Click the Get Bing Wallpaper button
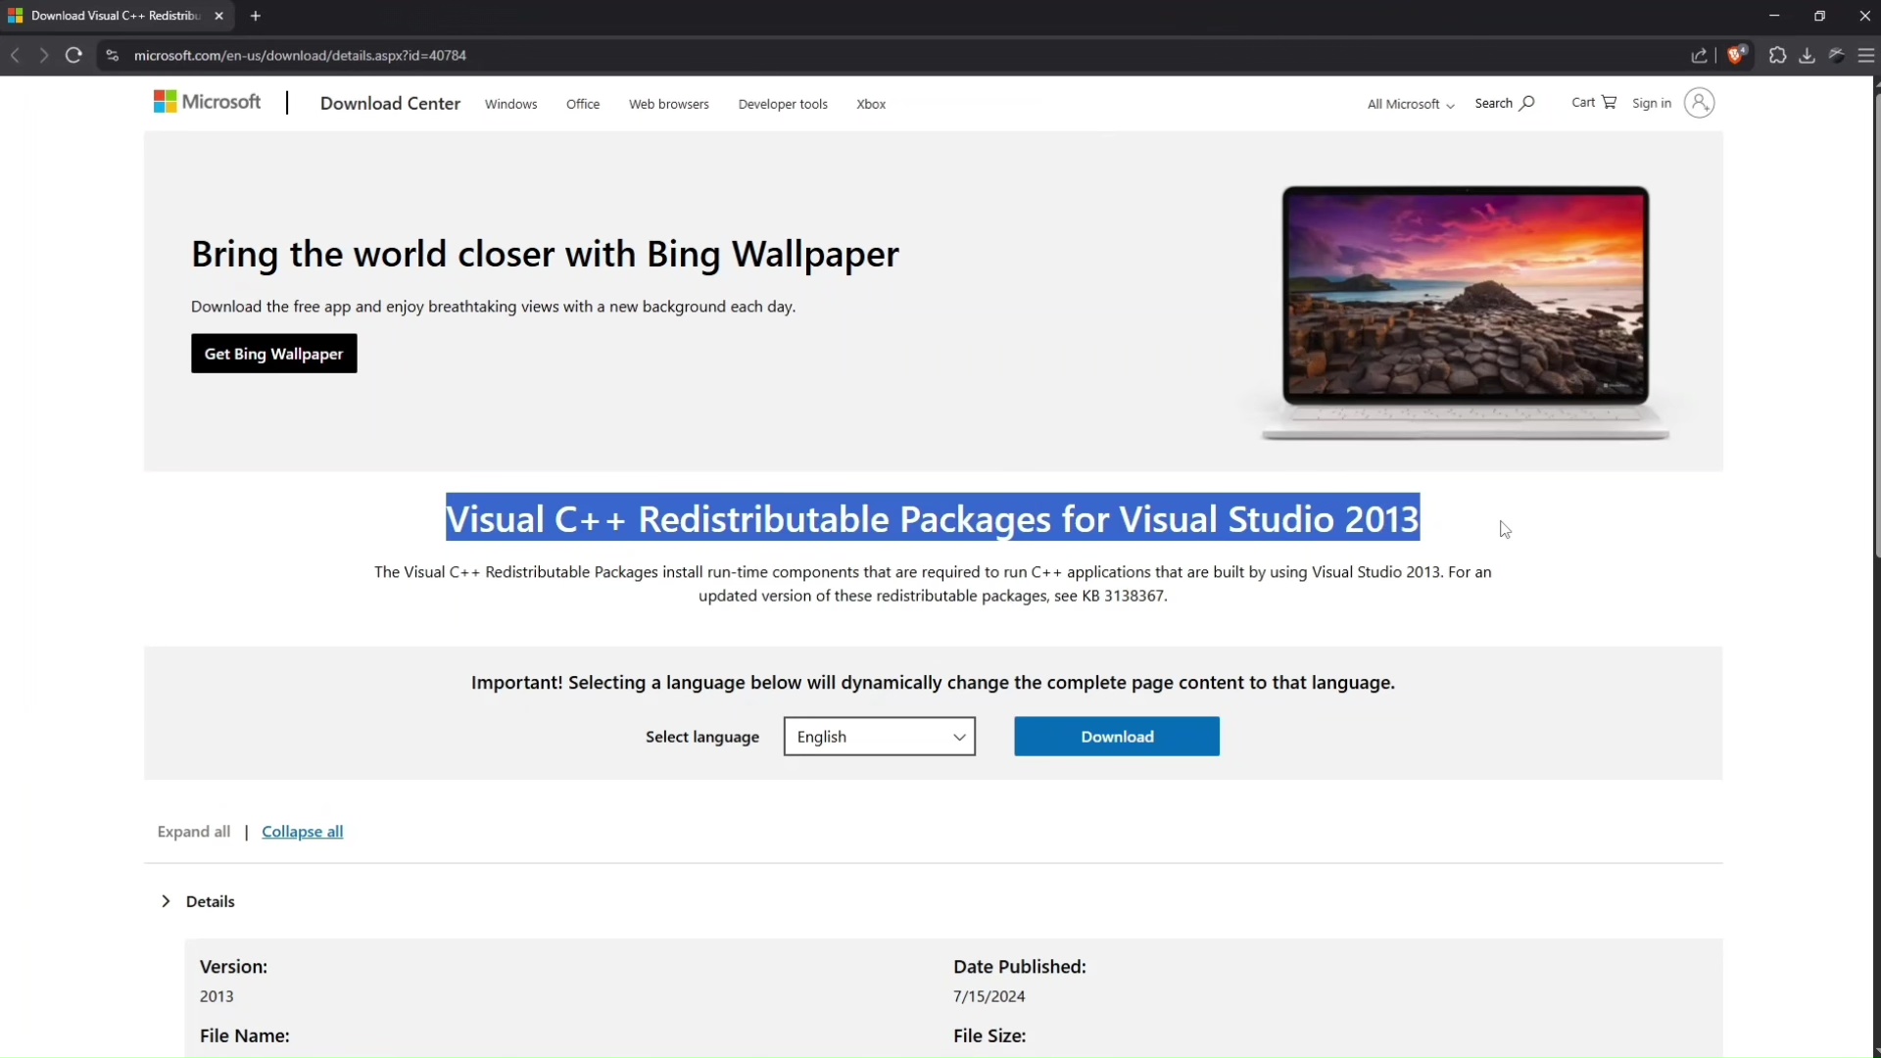1881x1058 pixels. [274, 354]
